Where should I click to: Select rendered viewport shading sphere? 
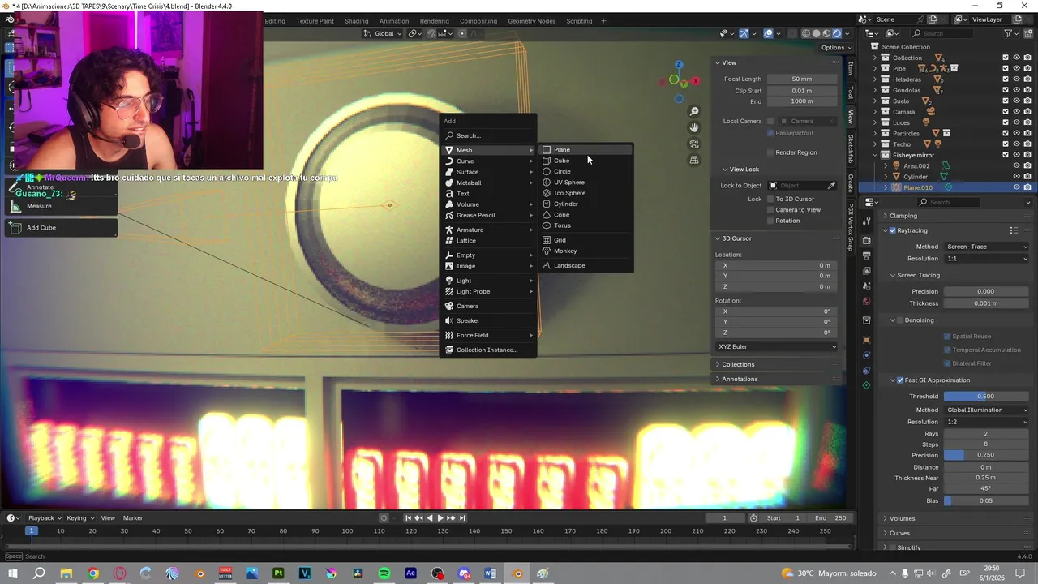(837, 33)
